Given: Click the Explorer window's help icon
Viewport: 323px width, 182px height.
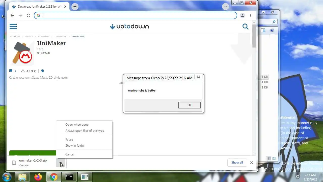Looking at the screenshot, I should click(x=272, y=30).
